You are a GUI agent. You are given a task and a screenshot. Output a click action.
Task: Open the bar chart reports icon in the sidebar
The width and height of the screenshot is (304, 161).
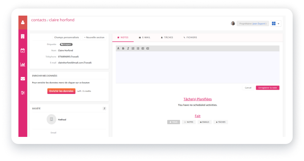tap(23, 65)
